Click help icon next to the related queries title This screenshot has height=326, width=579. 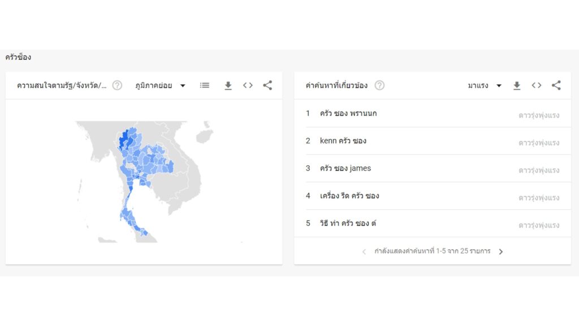tap(379, 85)
